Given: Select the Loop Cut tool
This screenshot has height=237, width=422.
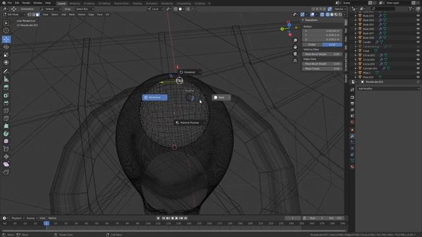Looking at the screenshot, I should (x=6, y=111).
